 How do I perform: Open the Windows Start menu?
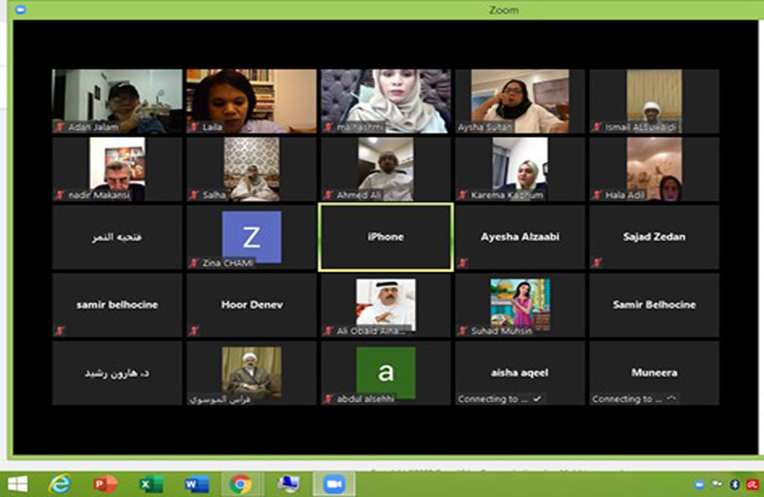tap(17, 483)
